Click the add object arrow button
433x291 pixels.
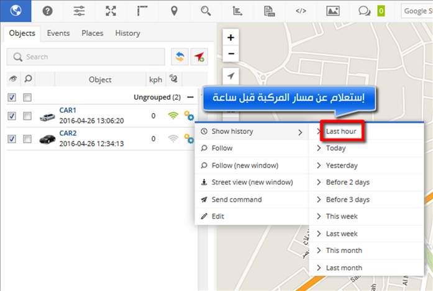coord(199,57)
